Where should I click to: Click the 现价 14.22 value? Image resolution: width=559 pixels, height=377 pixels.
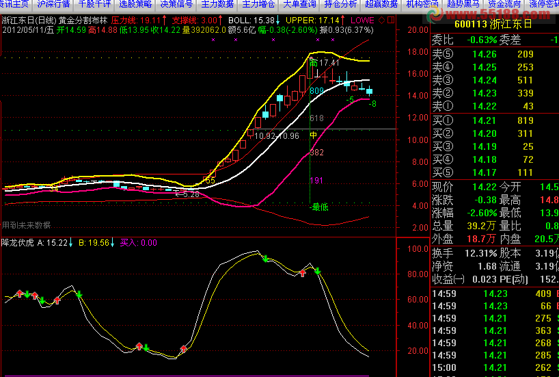(484, 187)
